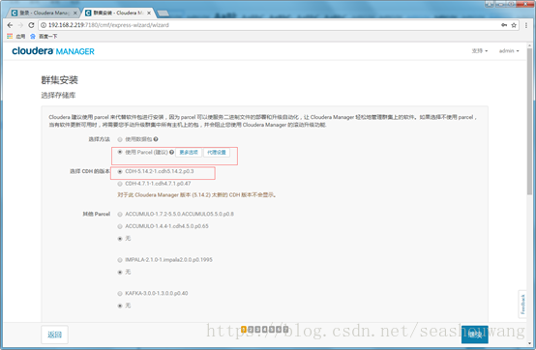536x350 pixels.
Task: Open the admin user dropdown
Action: (509, 51)
